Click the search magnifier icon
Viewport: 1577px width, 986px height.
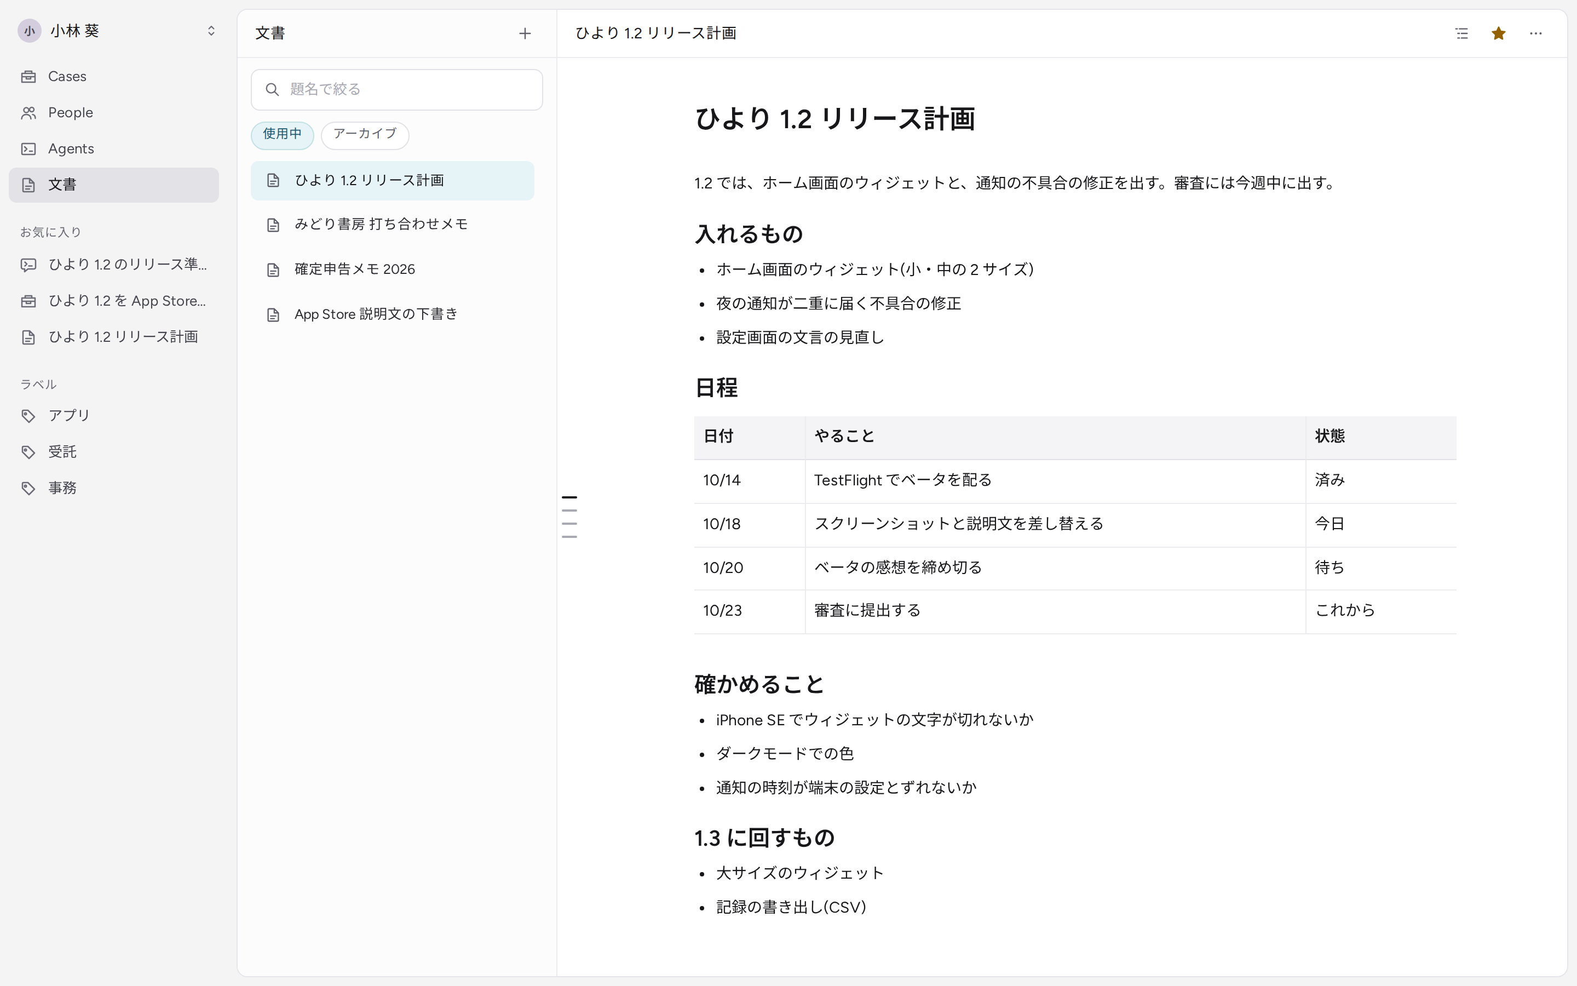272,89
